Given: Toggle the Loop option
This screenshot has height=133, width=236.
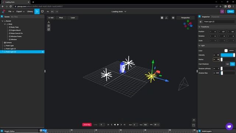Looking at the screenshot, I should [x=96, y=125].
